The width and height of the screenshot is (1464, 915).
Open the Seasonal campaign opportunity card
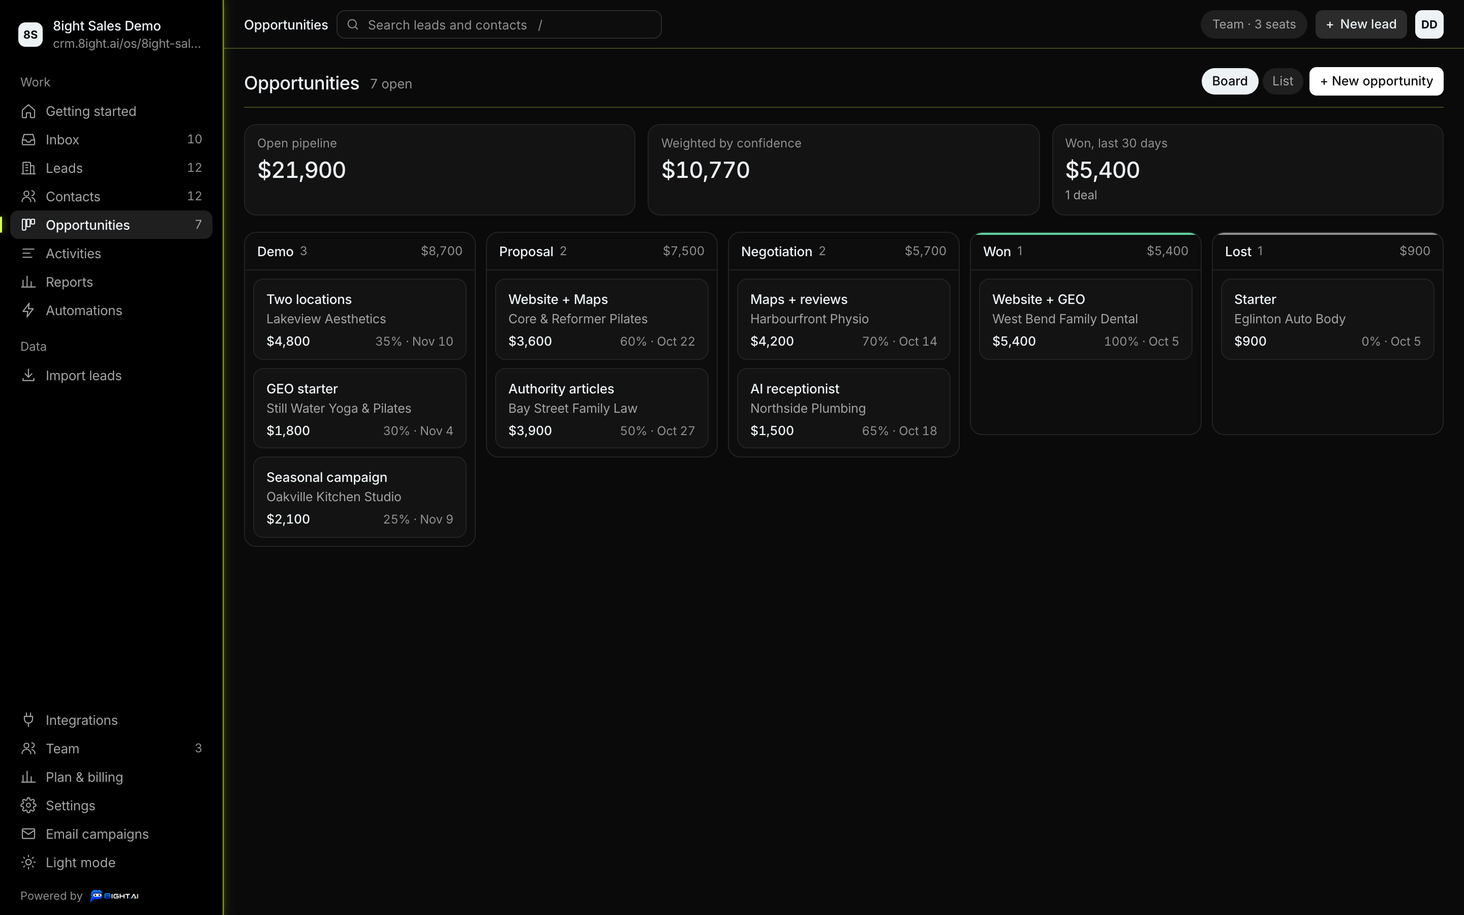pyautogui.click(x=359, y=498)
